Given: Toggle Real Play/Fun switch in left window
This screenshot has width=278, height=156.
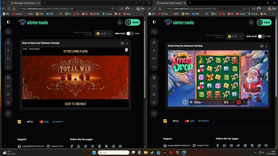Looking at the screenshot, I should tap(130, 34).
